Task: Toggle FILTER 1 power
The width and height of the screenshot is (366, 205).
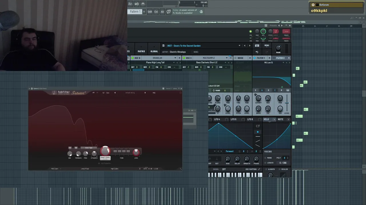Action: coord(254,58)
